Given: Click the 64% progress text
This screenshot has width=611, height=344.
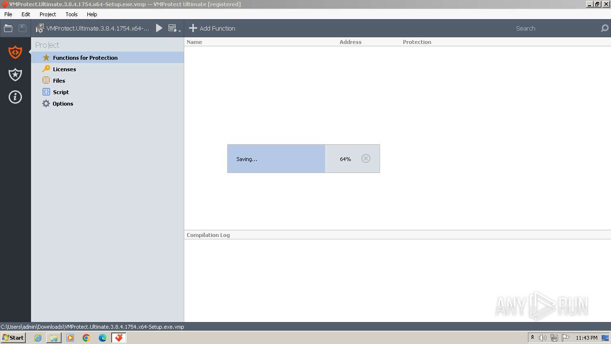Looking at the screenshot, I should coord(345,159).
